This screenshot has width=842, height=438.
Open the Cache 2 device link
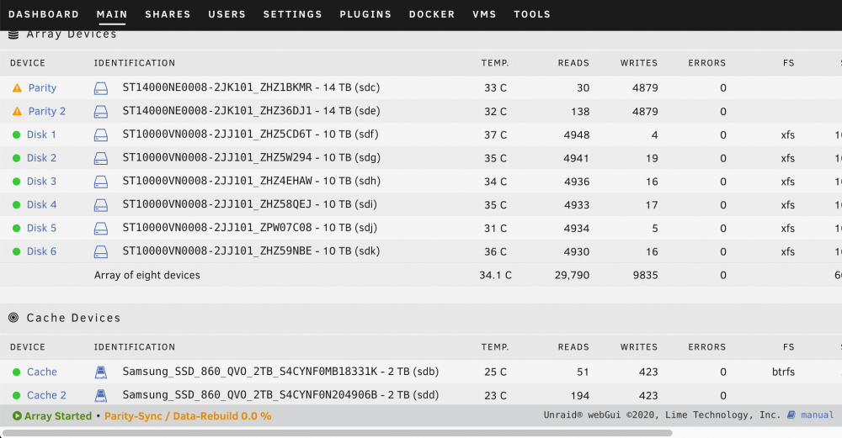coord(46,396)
